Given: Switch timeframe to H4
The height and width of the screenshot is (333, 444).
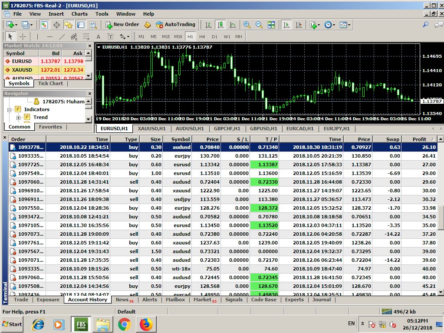Looking at the screenshot, I should coord(202,36).
